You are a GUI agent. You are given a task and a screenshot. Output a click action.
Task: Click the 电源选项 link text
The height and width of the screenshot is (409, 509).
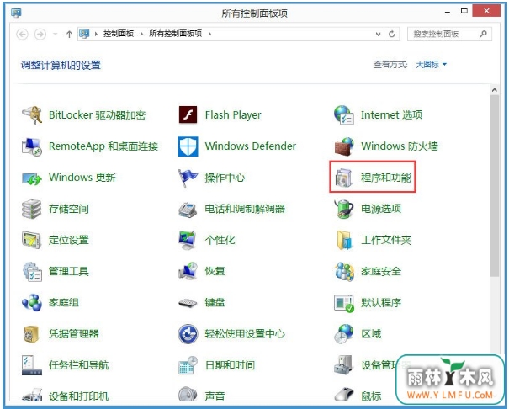pos(381,209)
